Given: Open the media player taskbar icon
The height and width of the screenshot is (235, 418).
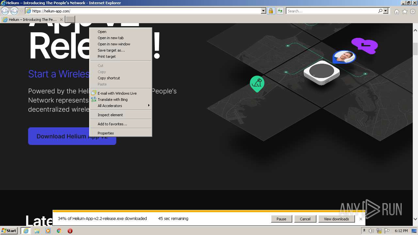Looking at the screenshot, I should (48, 231).
